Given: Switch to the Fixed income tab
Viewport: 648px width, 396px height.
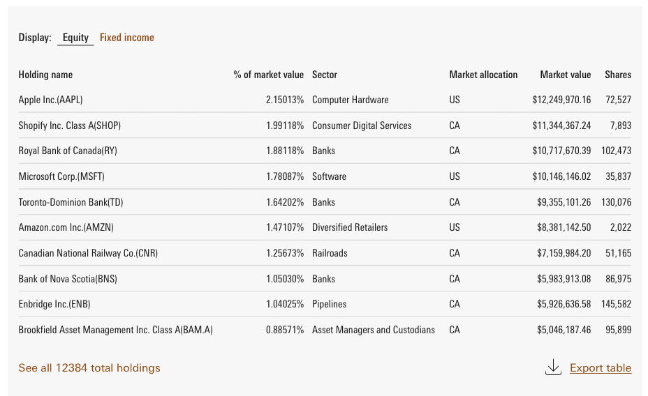Looking at the screenshot, I should coord(127,38).
